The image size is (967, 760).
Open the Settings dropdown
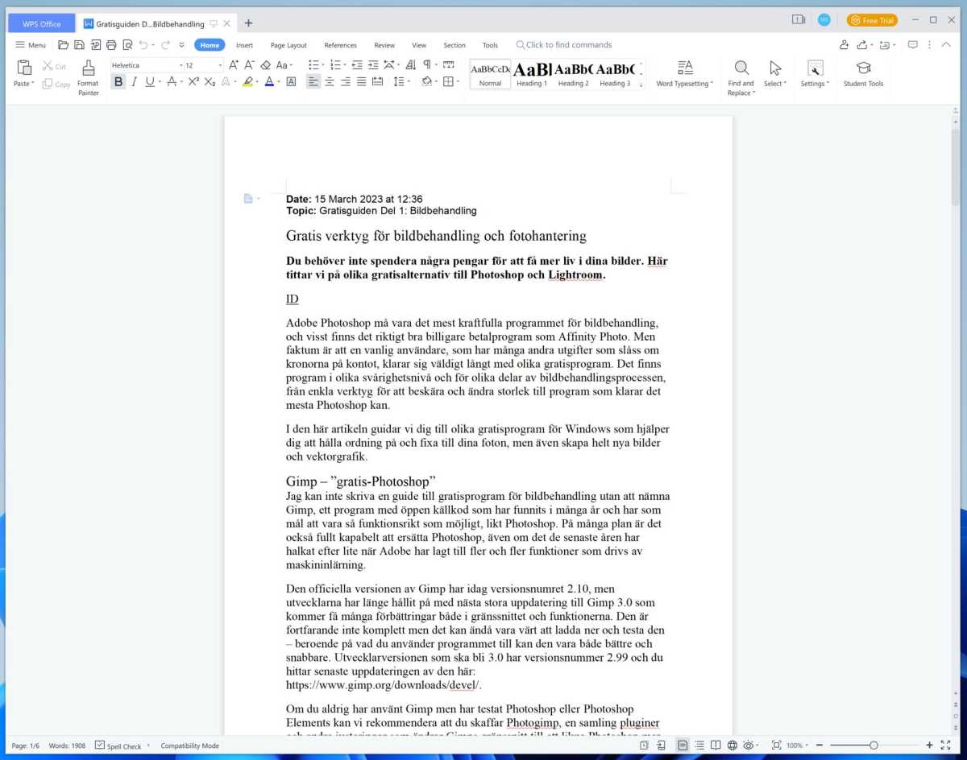[x=815, y=84]
